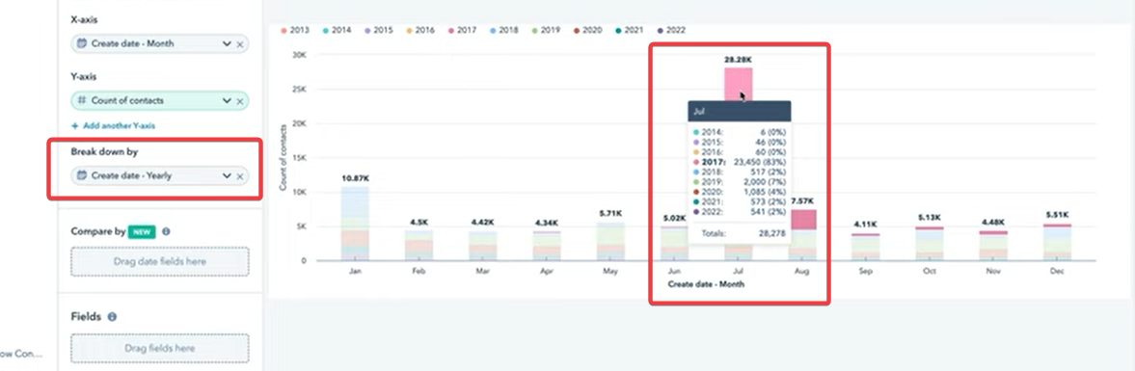Click the November bar labeled 4.48K
The image size is (1135, 371).
[x=994, y=245]
